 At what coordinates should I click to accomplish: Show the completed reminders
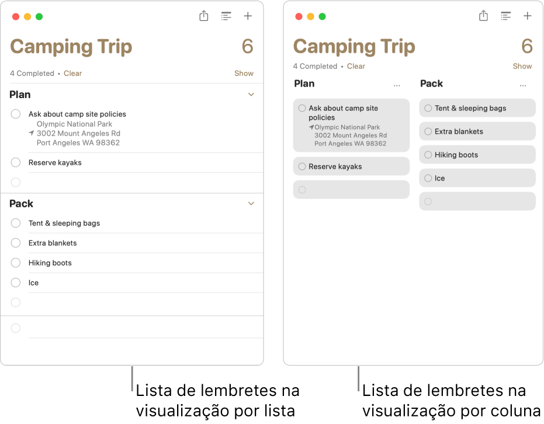click(x=244, y=73)
